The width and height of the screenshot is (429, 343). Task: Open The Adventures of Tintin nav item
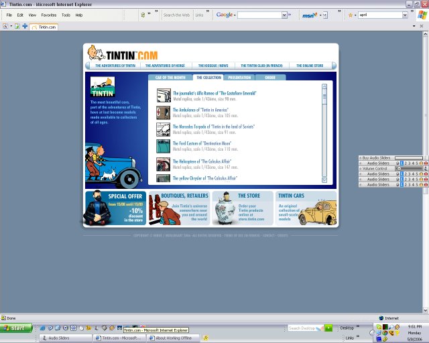point(115,66)
